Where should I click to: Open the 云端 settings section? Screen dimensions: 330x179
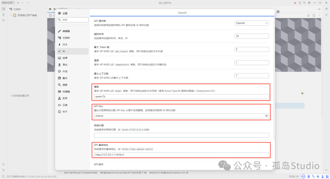72,105
